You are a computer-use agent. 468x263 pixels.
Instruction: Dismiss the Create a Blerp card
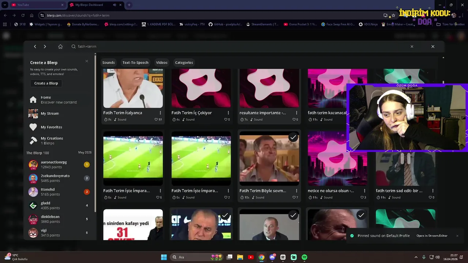[87, 61]
